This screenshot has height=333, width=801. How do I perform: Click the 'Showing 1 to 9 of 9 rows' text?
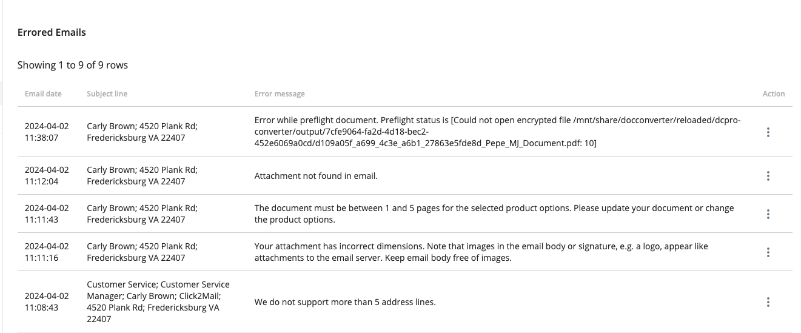(x=73, y=65)
